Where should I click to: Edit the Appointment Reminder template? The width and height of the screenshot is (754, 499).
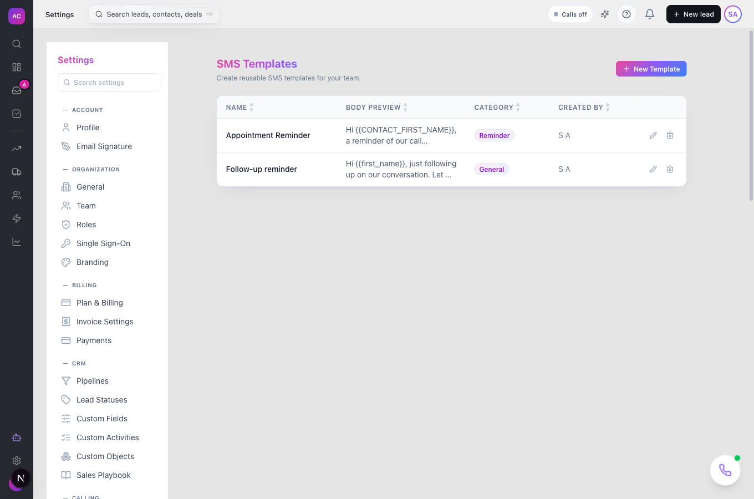click(x=653, y=135)
